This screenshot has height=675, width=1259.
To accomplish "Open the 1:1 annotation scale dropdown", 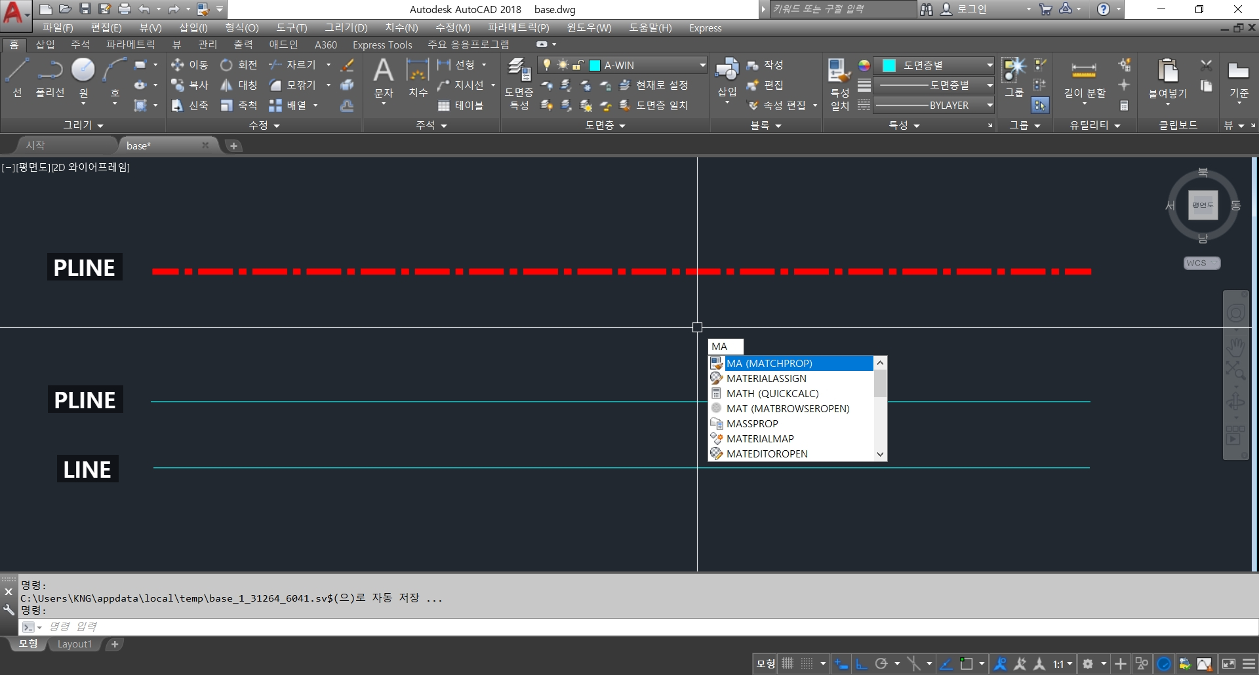I will click(x=1062, y=664).
